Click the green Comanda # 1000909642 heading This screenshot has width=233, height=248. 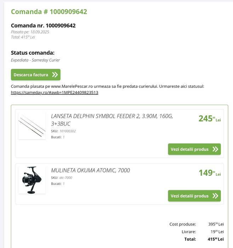click(x=49, y=12)
